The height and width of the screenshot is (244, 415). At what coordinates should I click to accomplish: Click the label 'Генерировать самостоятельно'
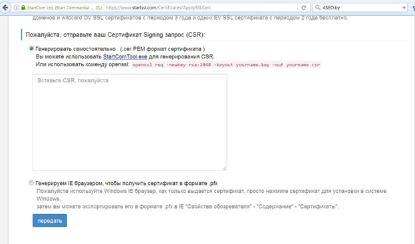tap(75, 49)
